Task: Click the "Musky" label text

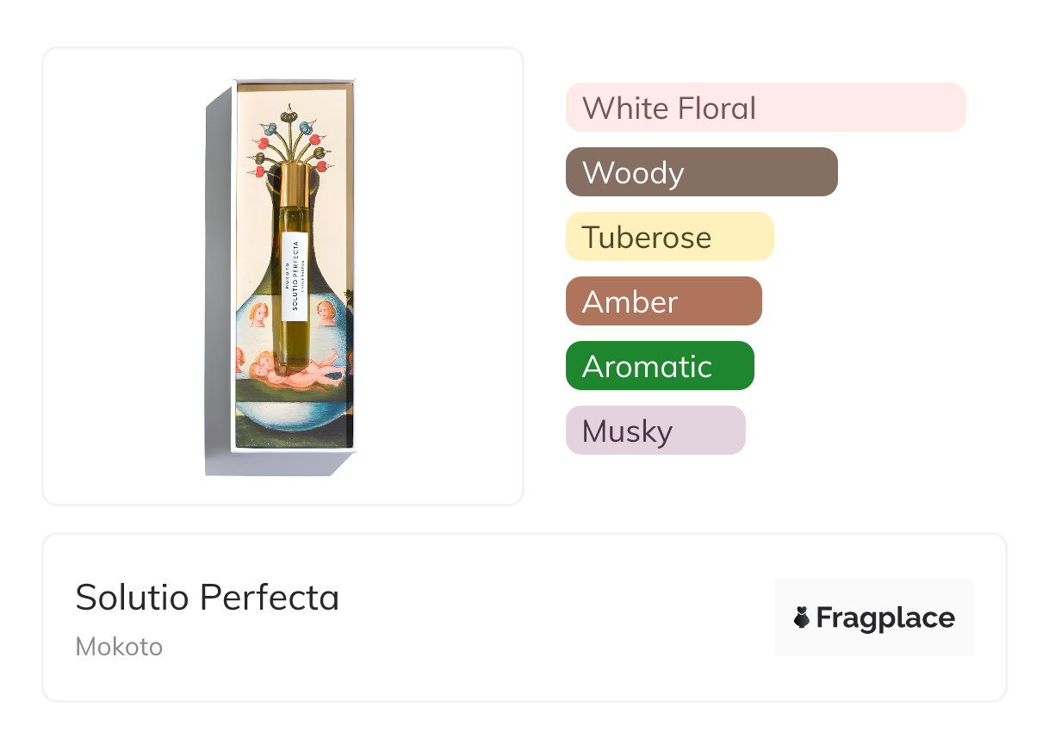Action: tap(627, 431)
